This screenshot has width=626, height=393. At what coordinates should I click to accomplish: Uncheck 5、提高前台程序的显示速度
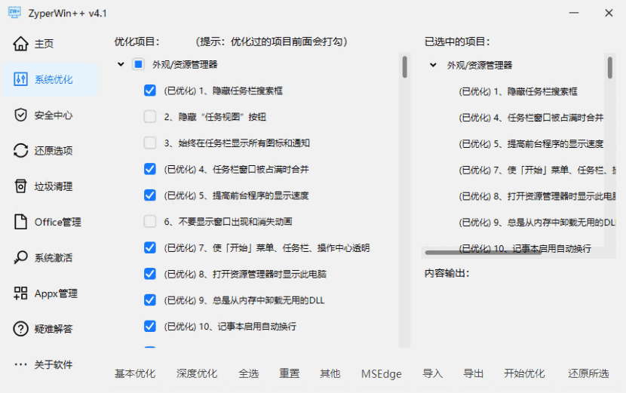(x=150, y=195)
